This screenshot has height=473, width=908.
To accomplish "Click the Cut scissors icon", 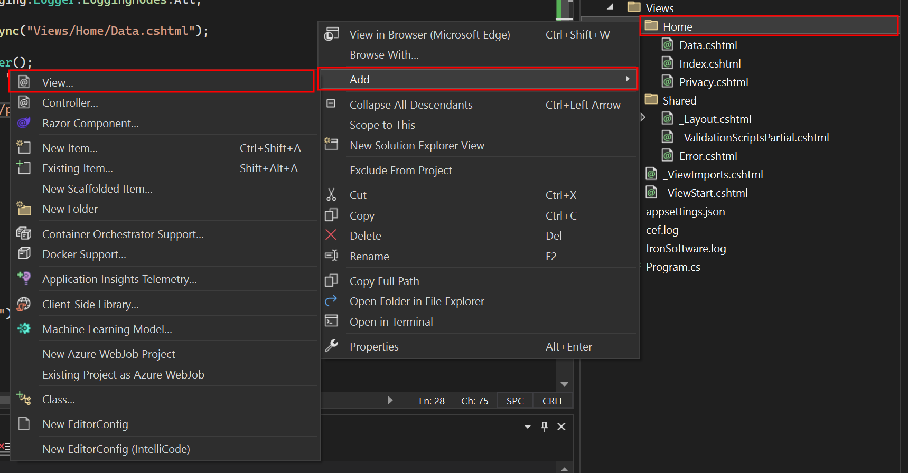I will coord(331,195).
